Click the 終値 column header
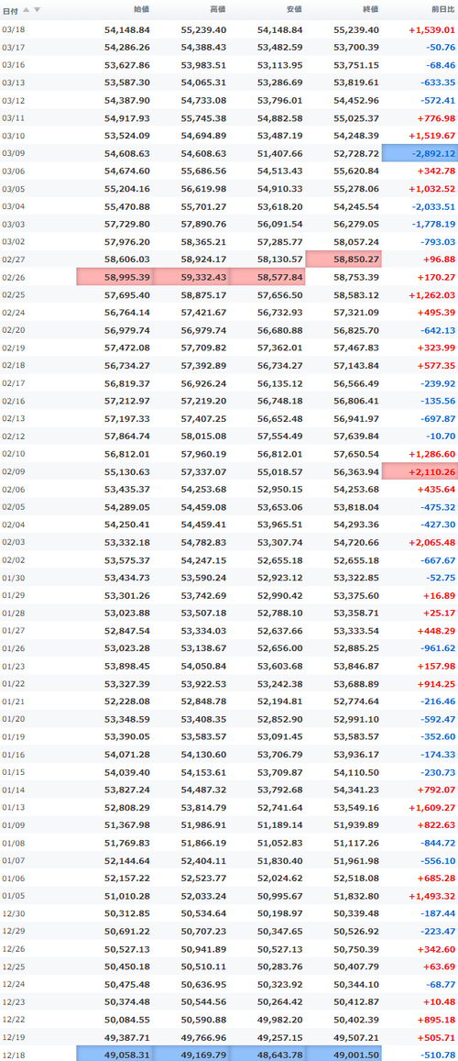Image resolution: width=458 pixels, height=1061 pixels. (x=371, y=9)
